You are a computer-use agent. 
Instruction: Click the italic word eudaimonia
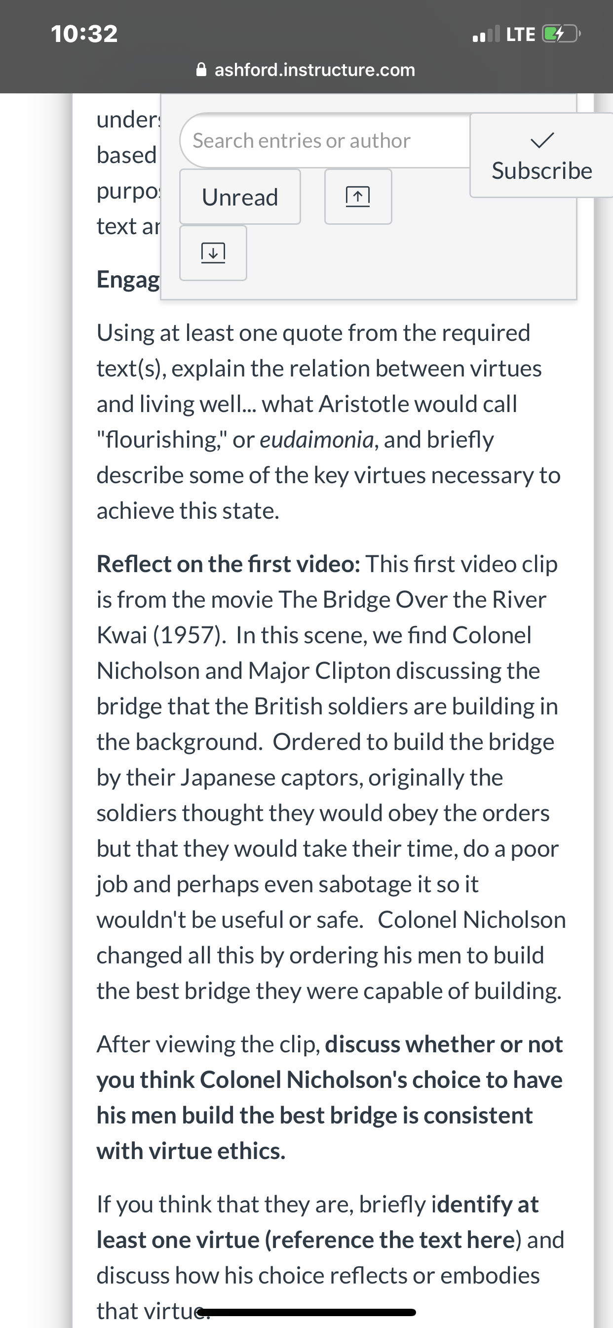click(x=317, y=440)
